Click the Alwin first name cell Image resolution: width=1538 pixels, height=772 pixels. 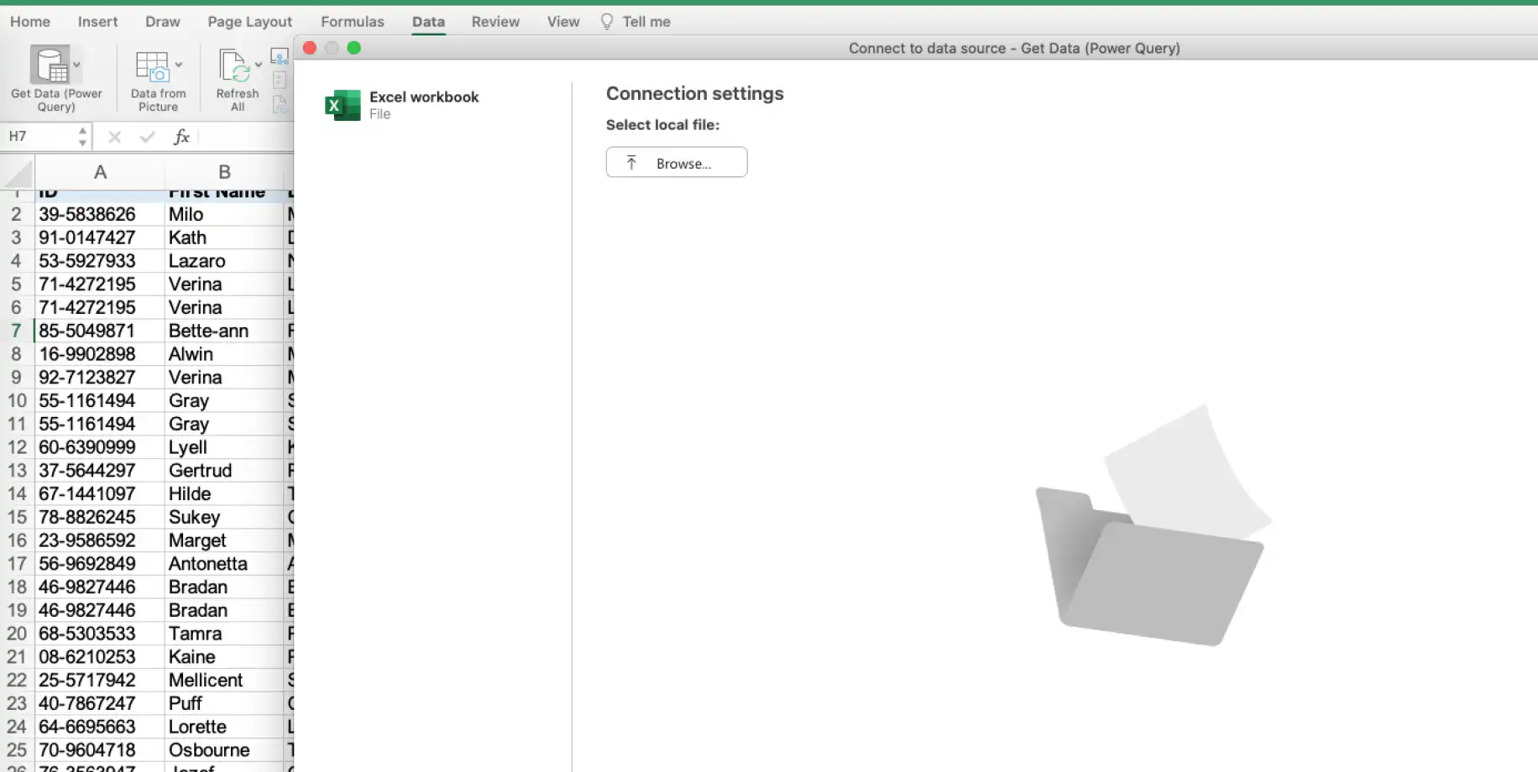tap(224, 354)
